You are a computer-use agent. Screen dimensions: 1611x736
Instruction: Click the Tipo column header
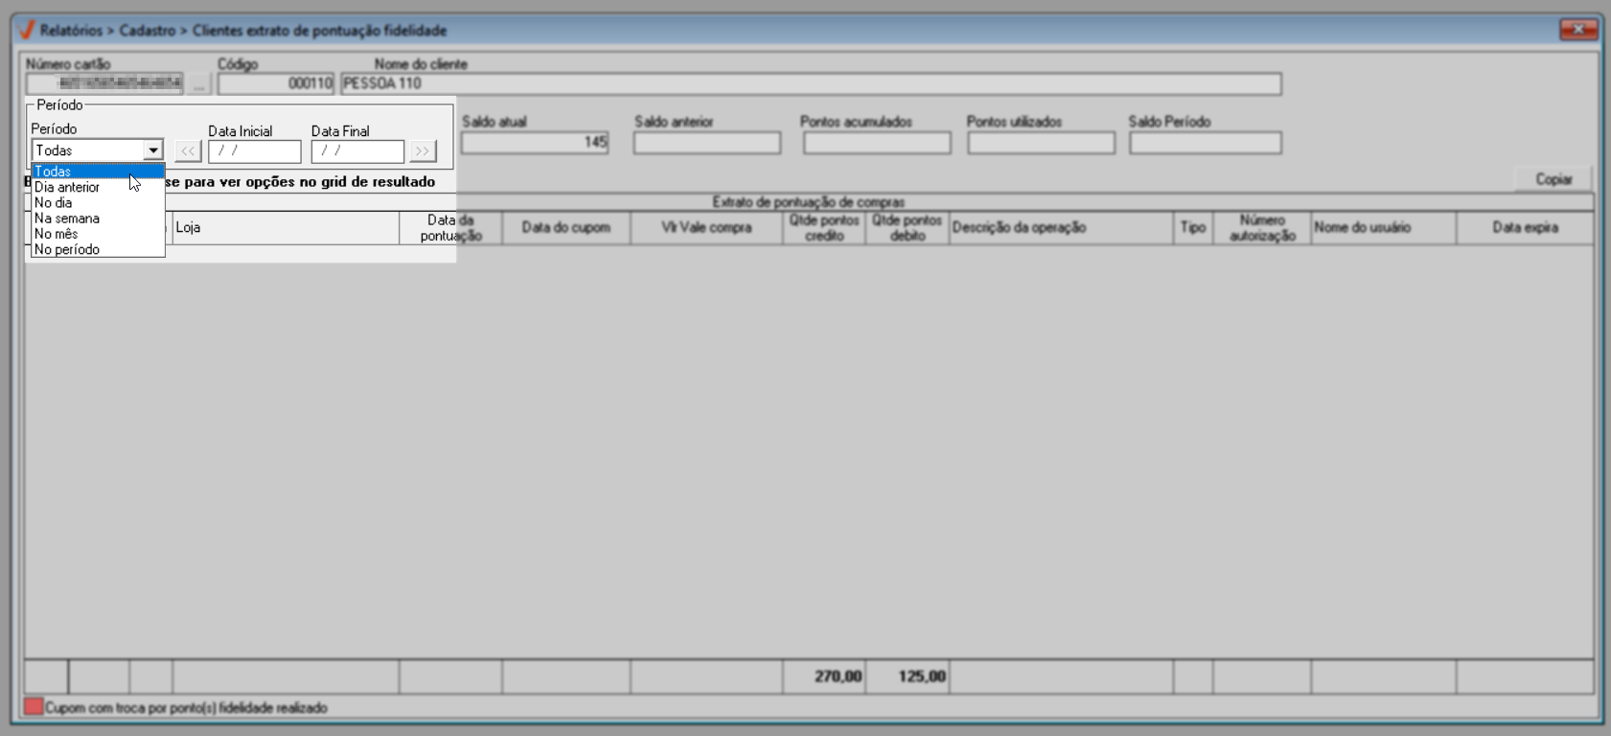click(1193, 228)
